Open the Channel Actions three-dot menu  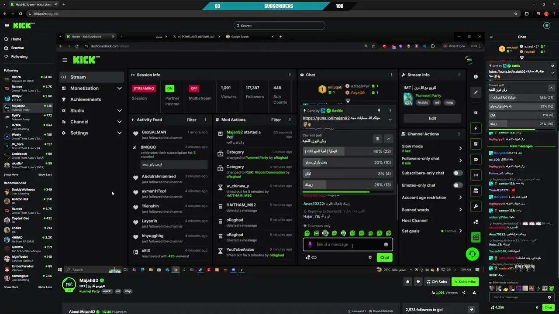pyautogui.click(x=459, y=134)
